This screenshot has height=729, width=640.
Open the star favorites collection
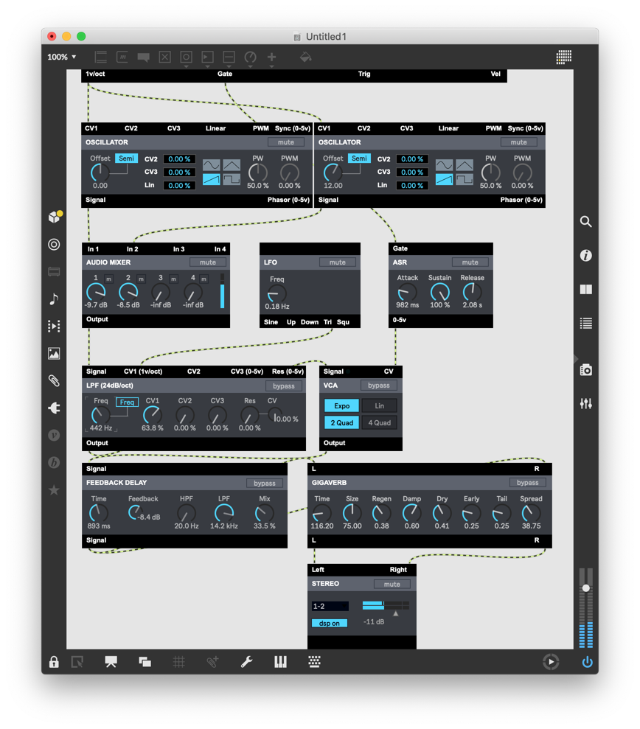click(54, 489)
